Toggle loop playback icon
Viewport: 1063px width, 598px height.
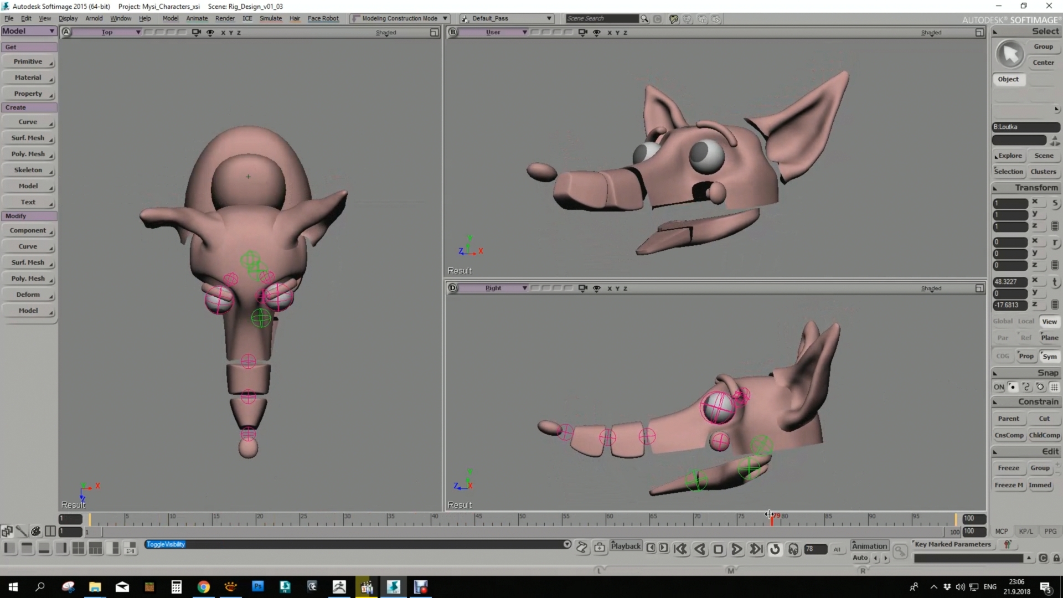point(775,549)
